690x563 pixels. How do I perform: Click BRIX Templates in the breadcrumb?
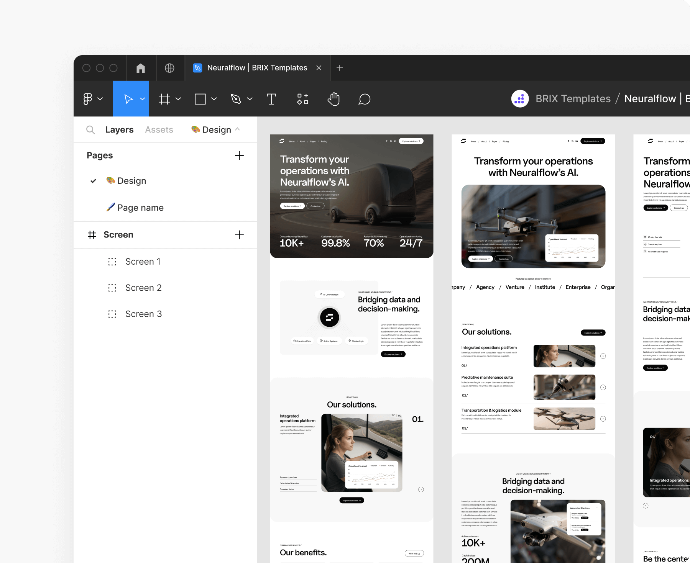(x=573, y=98)
